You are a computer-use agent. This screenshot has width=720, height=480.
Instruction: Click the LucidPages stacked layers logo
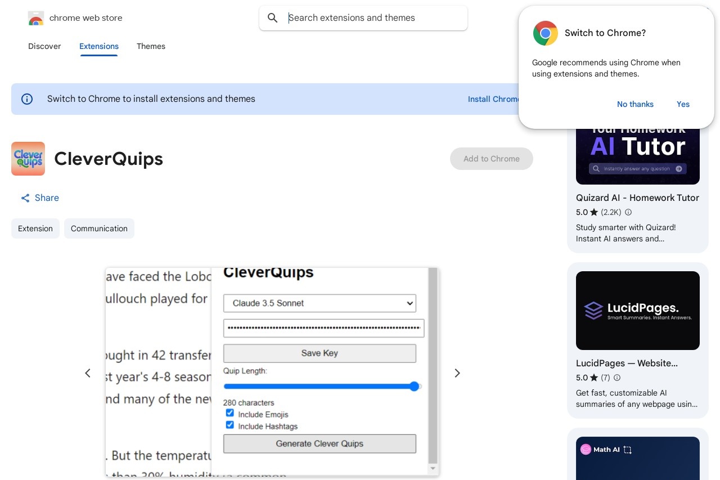pyautogui.click(x=593, y=311)
